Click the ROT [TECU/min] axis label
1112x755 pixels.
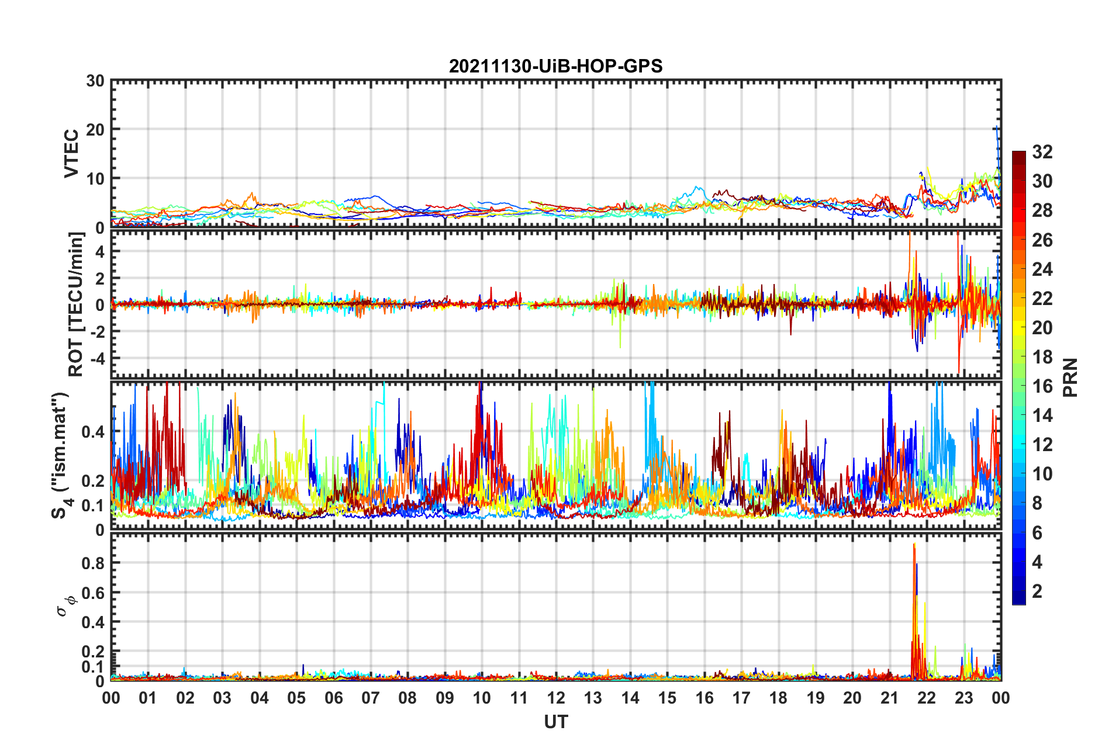pos(76,304)
